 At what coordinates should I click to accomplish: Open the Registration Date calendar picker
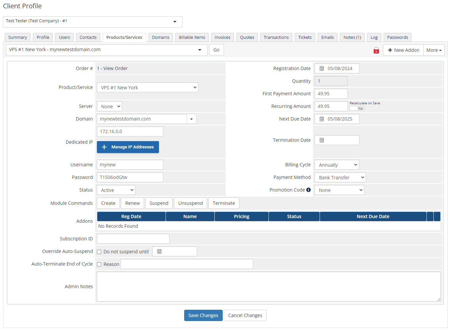(x=321, y=68)
